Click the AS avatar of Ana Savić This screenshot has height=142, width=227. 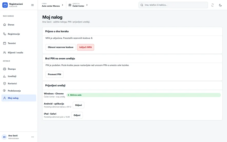4,137
